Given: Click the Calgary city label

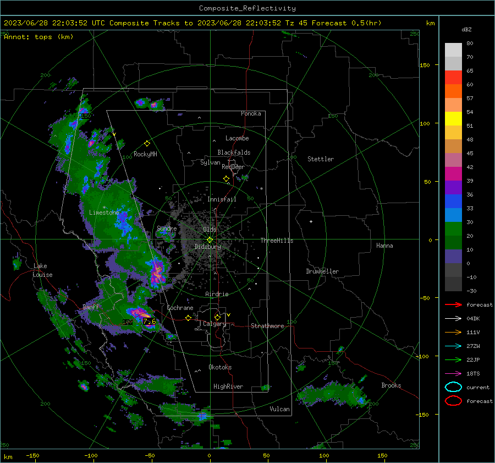Looking at the screenshot, I should click(215, 324).
